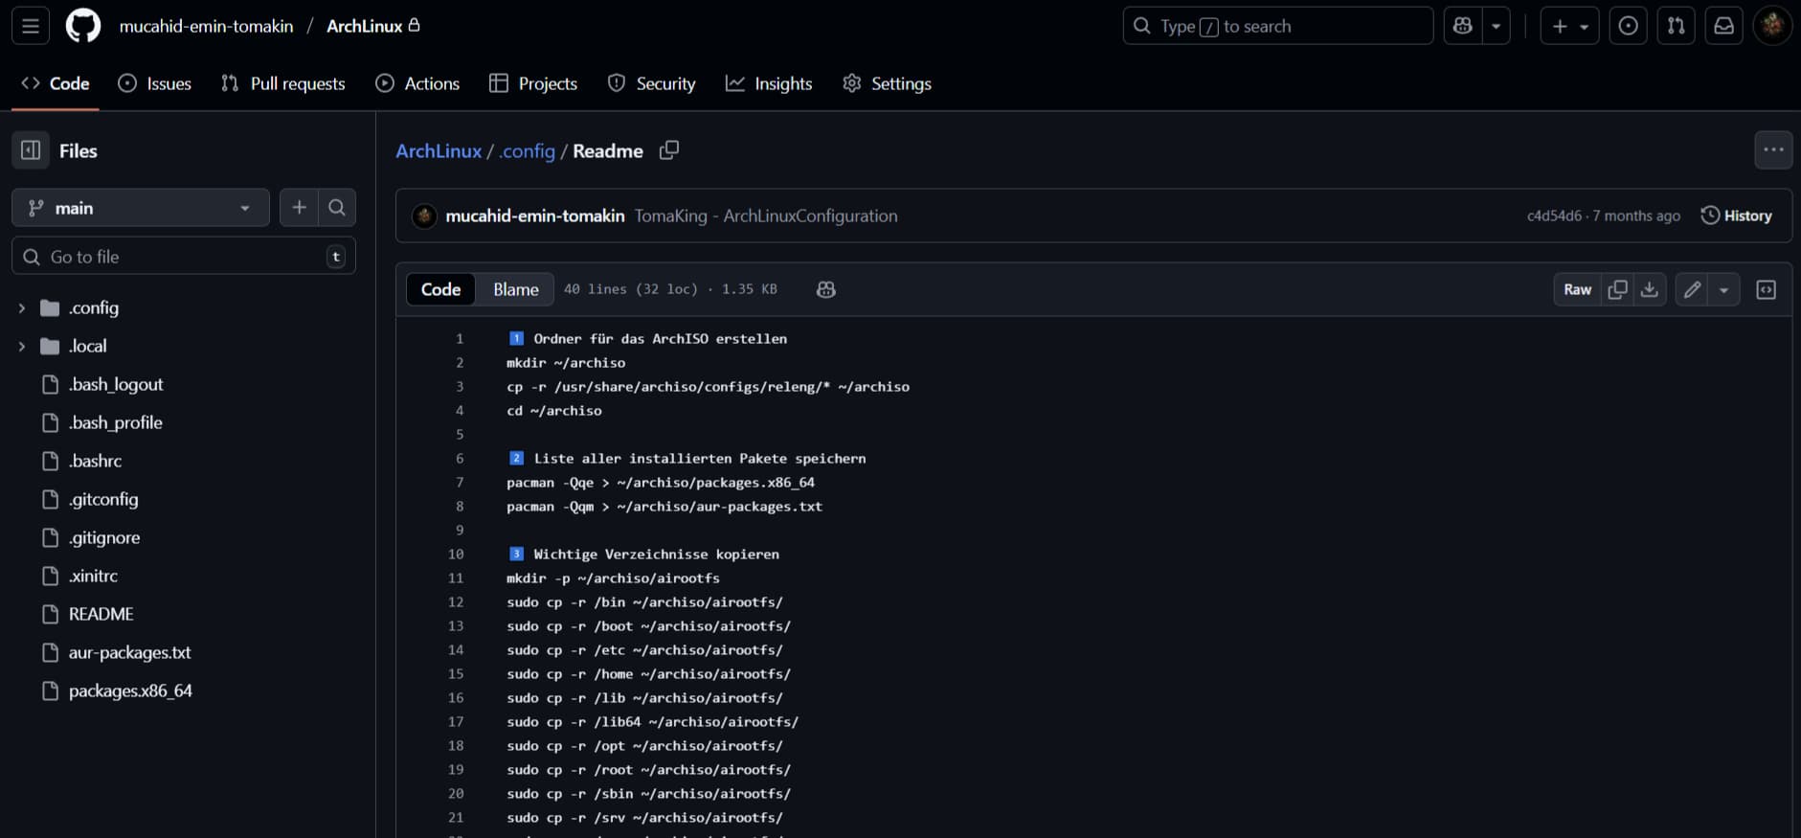The height and width of the screenshot is (838, 1801).
Task: Collapse the file tree side panel
Action: coord(31,150)
